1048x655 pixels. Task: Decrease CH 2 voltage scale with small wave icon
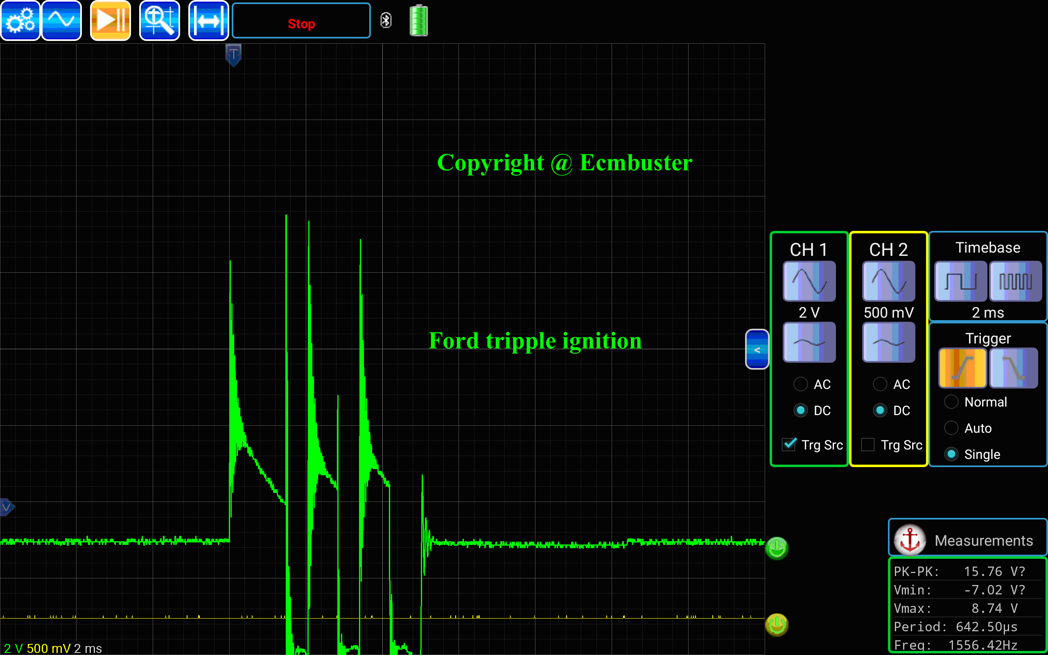click(x=888, y=342)
